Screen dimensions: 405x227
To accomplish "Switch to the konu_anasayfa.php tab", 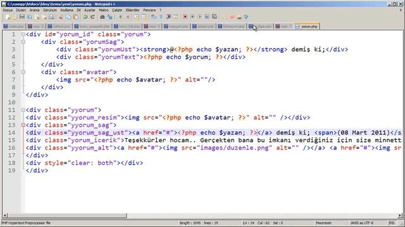I will click(x=92, y=26).
